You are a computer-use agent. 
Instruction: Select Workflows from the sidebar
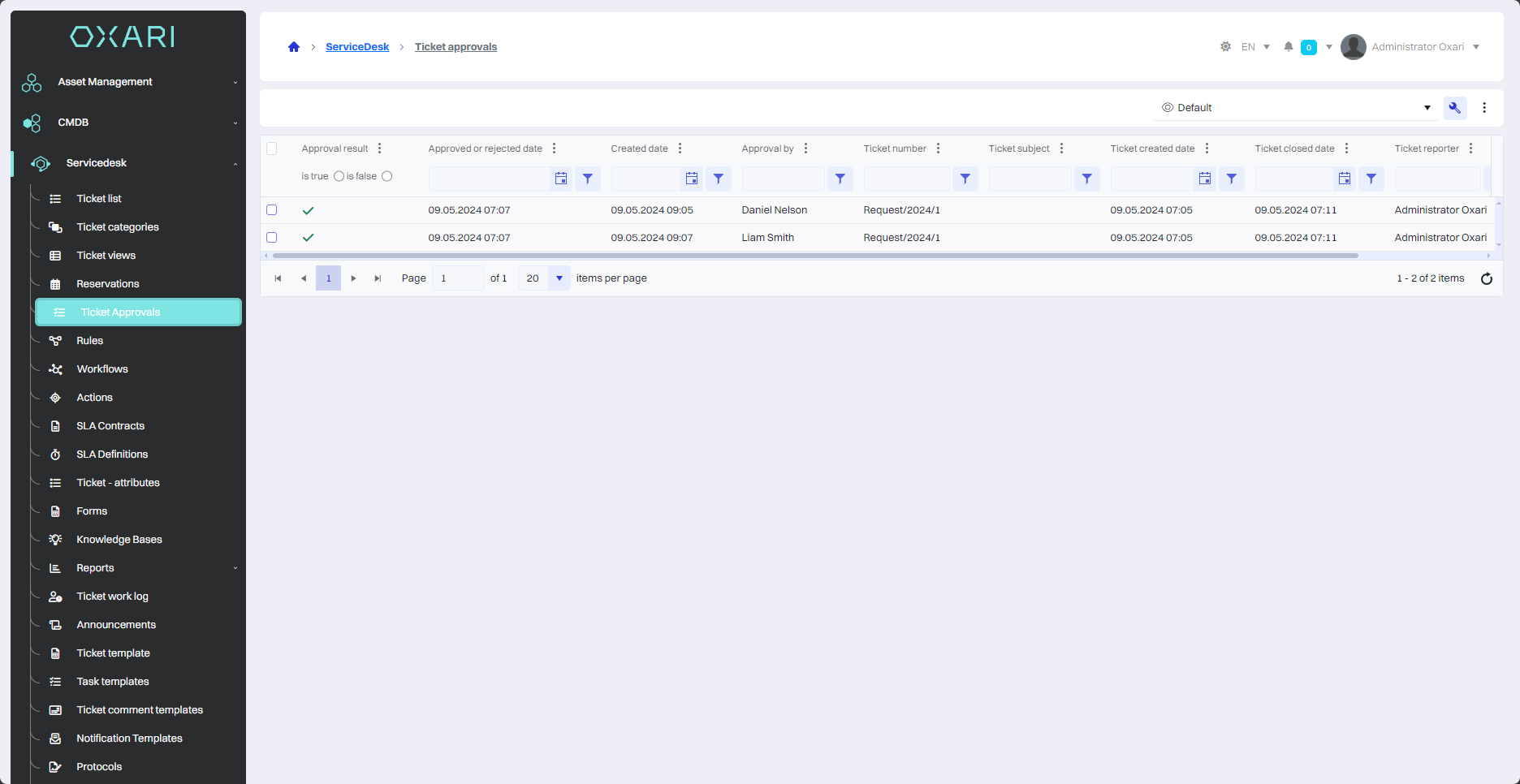tap(102, 369)
